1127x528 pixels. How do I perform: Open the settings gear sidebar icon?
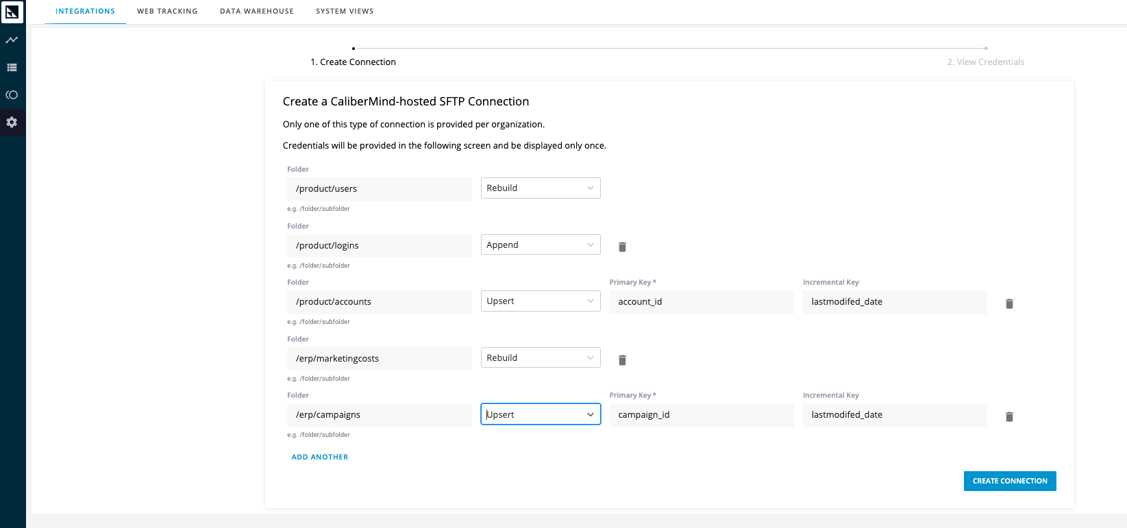[x=12, y=123]
